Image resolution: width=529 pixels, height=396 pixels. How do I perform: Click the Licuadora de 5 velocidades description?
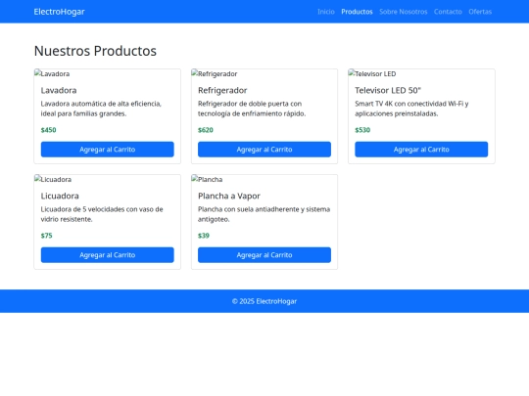click(x=102, y=214)
